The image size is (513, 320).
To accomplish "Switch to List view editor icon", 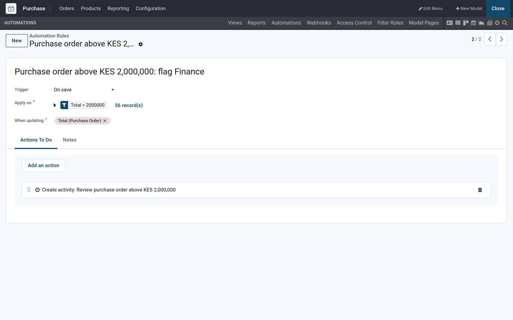I will [x=458, y=23].
